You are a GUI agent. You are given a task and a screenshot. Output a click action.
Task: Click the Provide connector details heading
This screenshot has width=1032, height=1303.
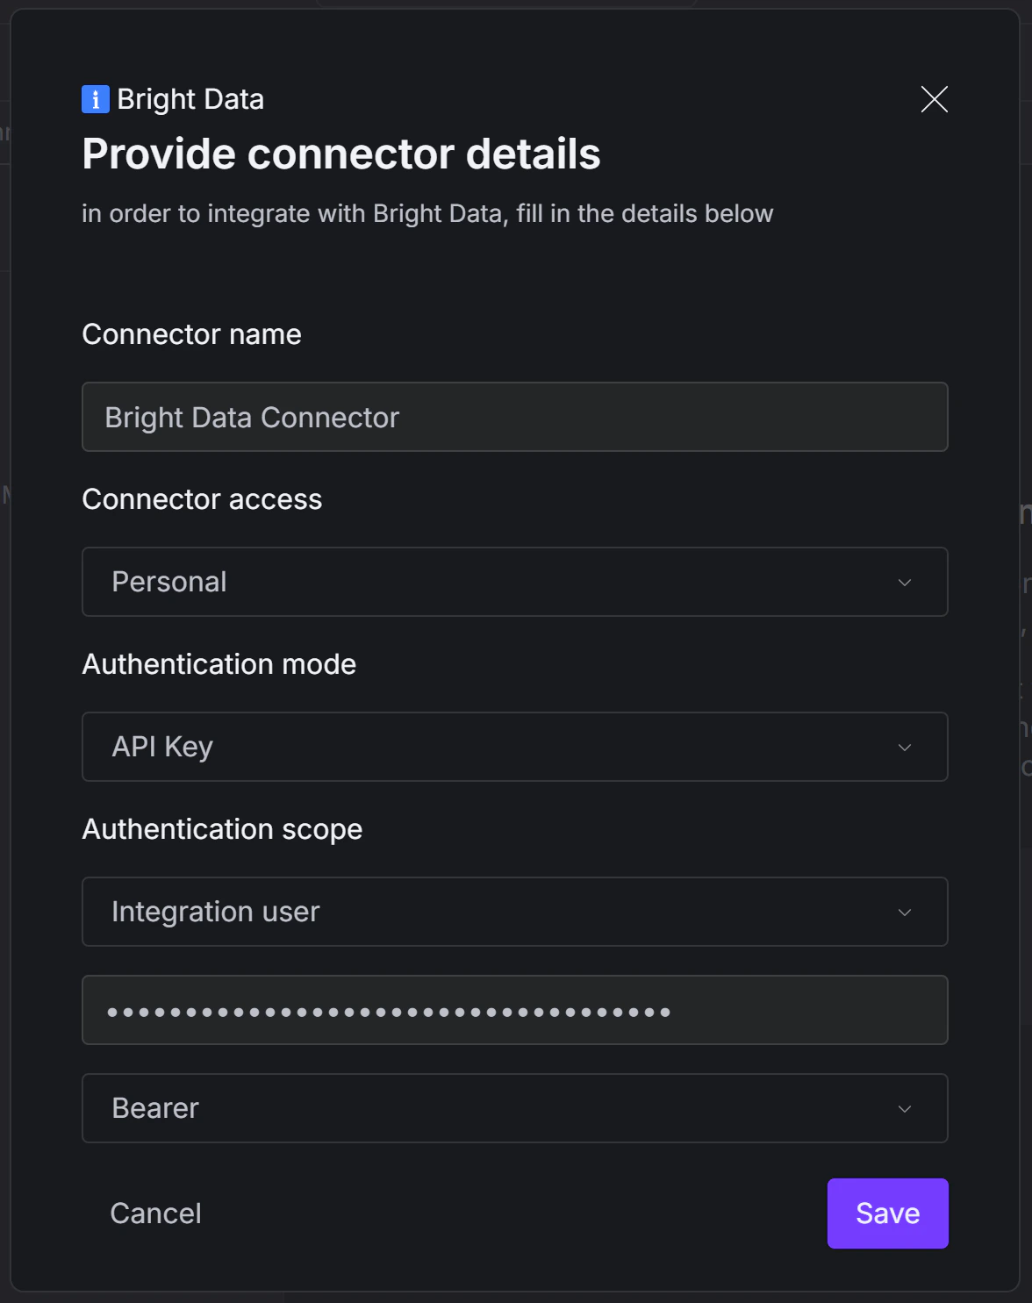(341, 154)
